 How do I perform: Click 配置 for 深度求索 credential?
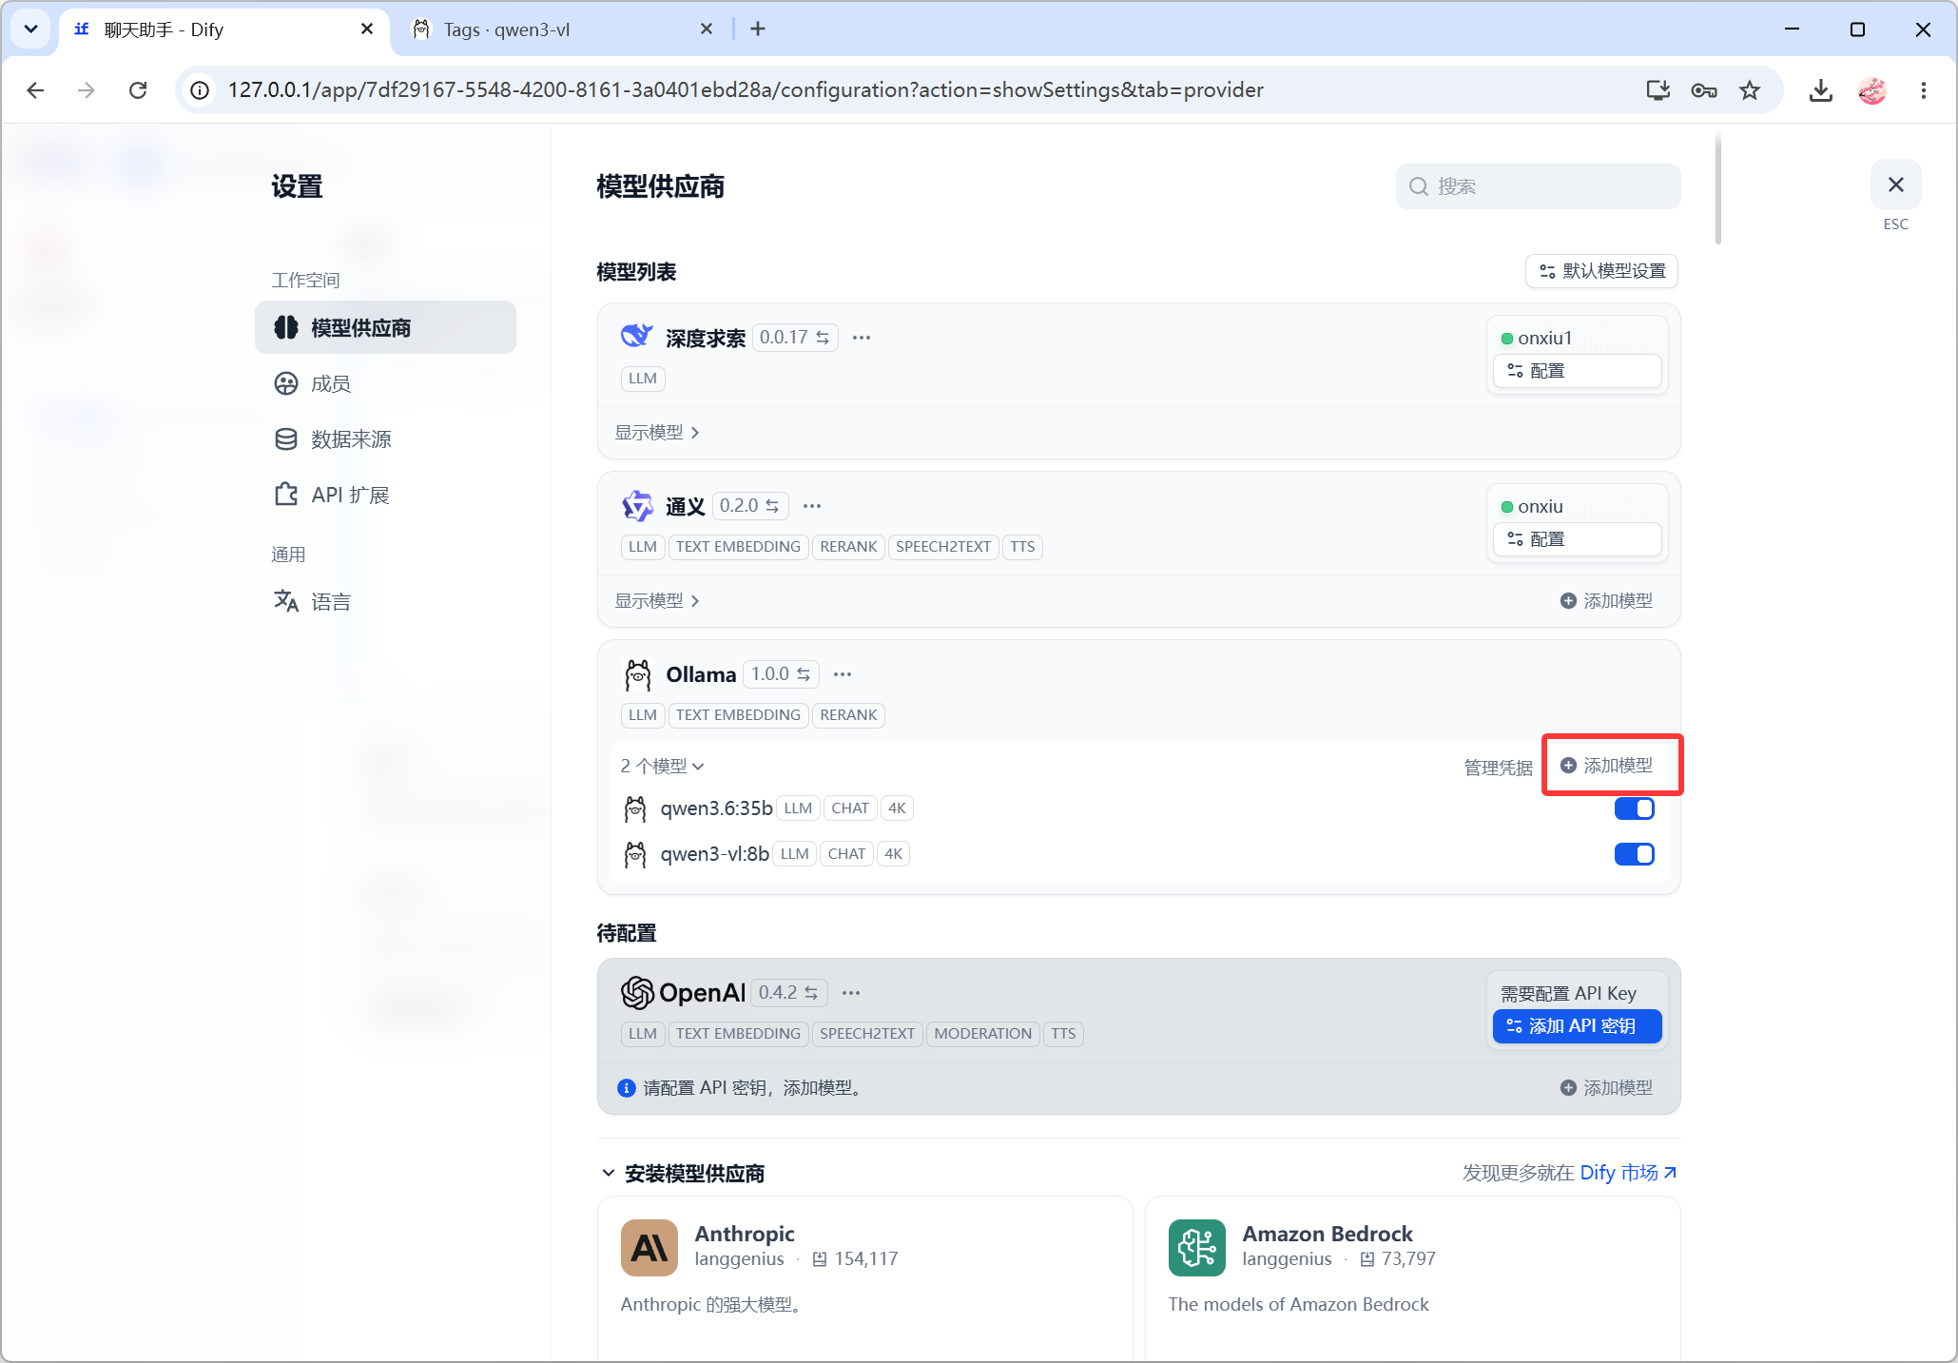1577,371
